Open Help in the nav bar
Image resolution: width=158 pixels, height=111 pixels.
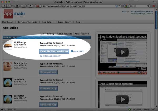78,22
